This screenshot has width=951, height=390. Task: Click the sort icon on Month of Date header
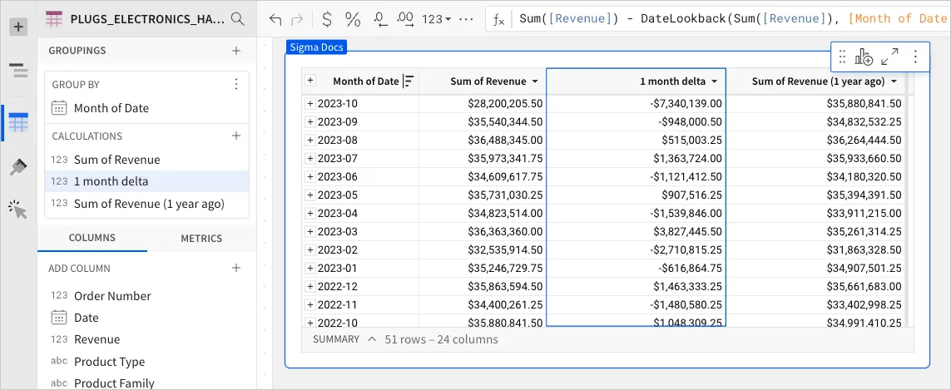(409, 81)
